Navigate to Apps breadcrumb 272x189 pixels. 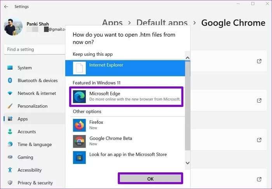point(112,22)
